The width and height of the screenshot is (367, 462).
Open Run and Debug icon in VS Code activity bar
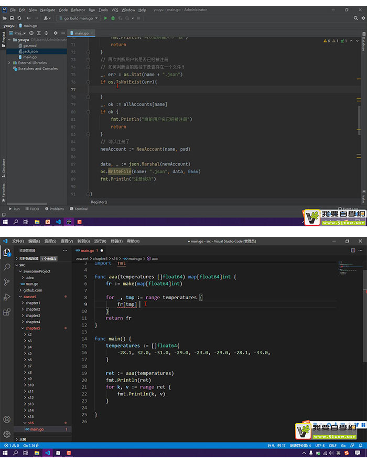7,297
